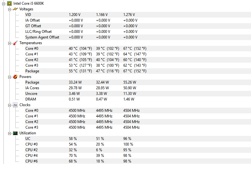Select the VID voltage row

tap(138, 15)
